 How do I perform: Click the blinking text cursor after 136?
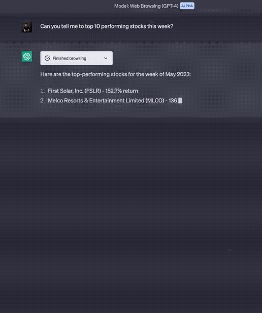(180, 100)
